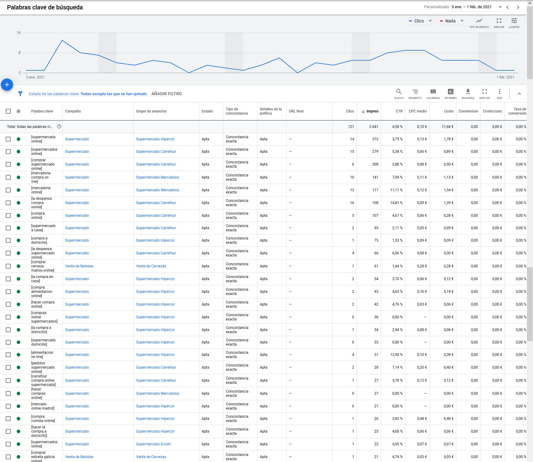Open Venta de Bebidas campaign for mahou keyword
Screen dimensions: 533x462
point(79,266)
